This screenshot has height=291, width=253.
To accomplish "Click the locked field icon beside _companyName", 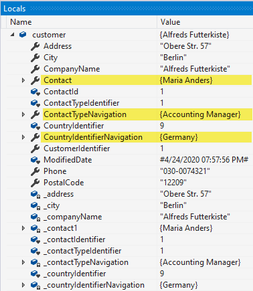I will 35,217.
